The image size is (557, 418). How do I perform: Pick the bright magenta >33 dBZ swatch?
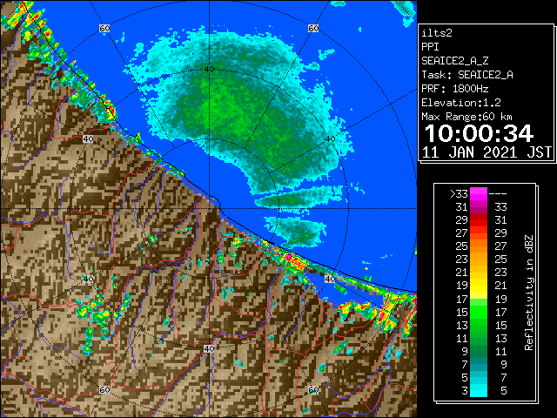479,194
